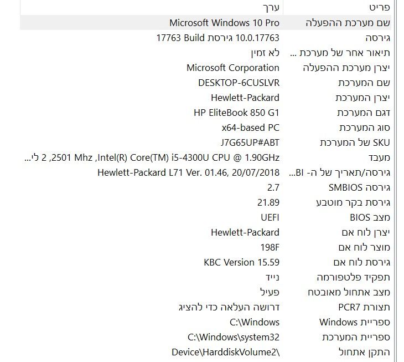
Task: Click the BIOS version L71 Ver. 01.46 value
Action: coord(188,172)
